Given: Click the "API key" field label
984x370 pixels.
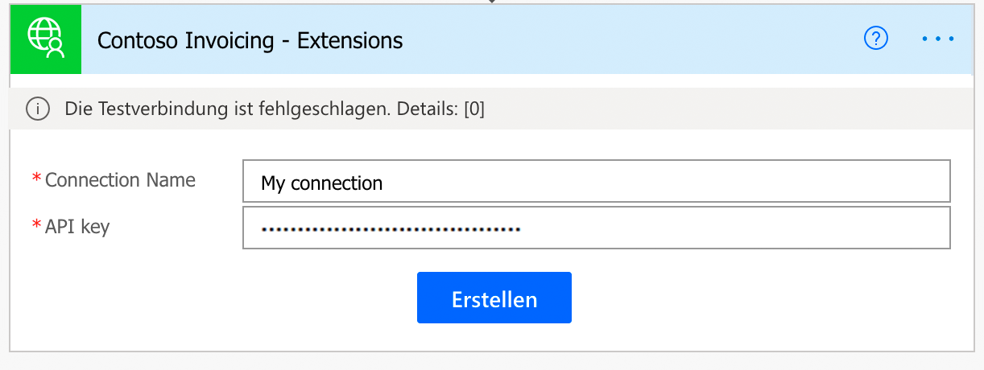Looking at the screenshot, I should [77, 227].
